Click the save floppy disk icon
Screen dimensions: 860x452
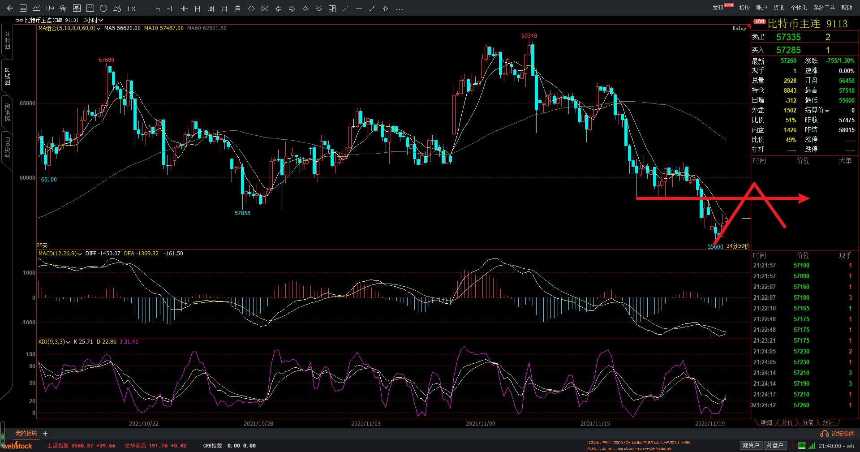(90, 9)
